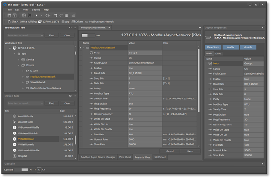Expand the SlaveNetwork tree node
The image size is (271, 178).
click(x=23, y=82)
